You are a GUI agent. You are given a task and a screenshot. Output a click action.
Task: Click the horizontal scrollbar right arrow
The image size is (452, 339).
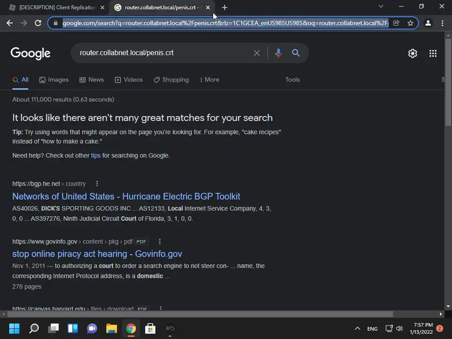(x=441, y=314)
